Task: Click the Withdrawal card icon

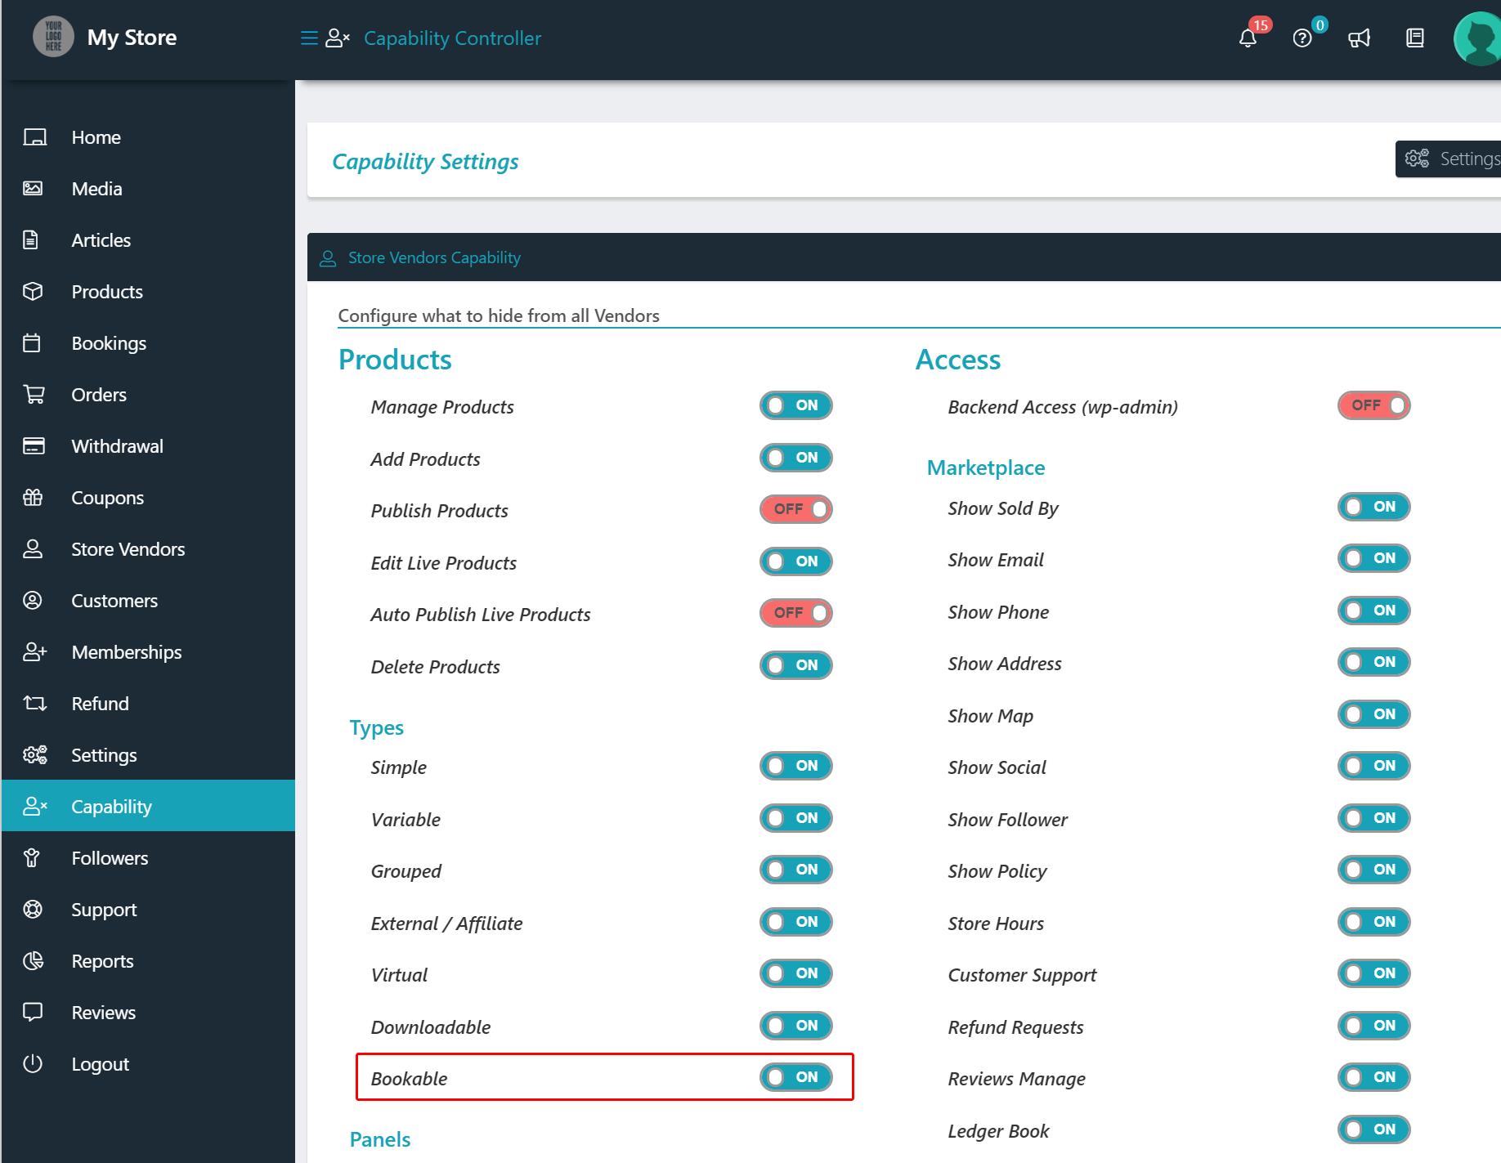Action: (x=34, y=446)
